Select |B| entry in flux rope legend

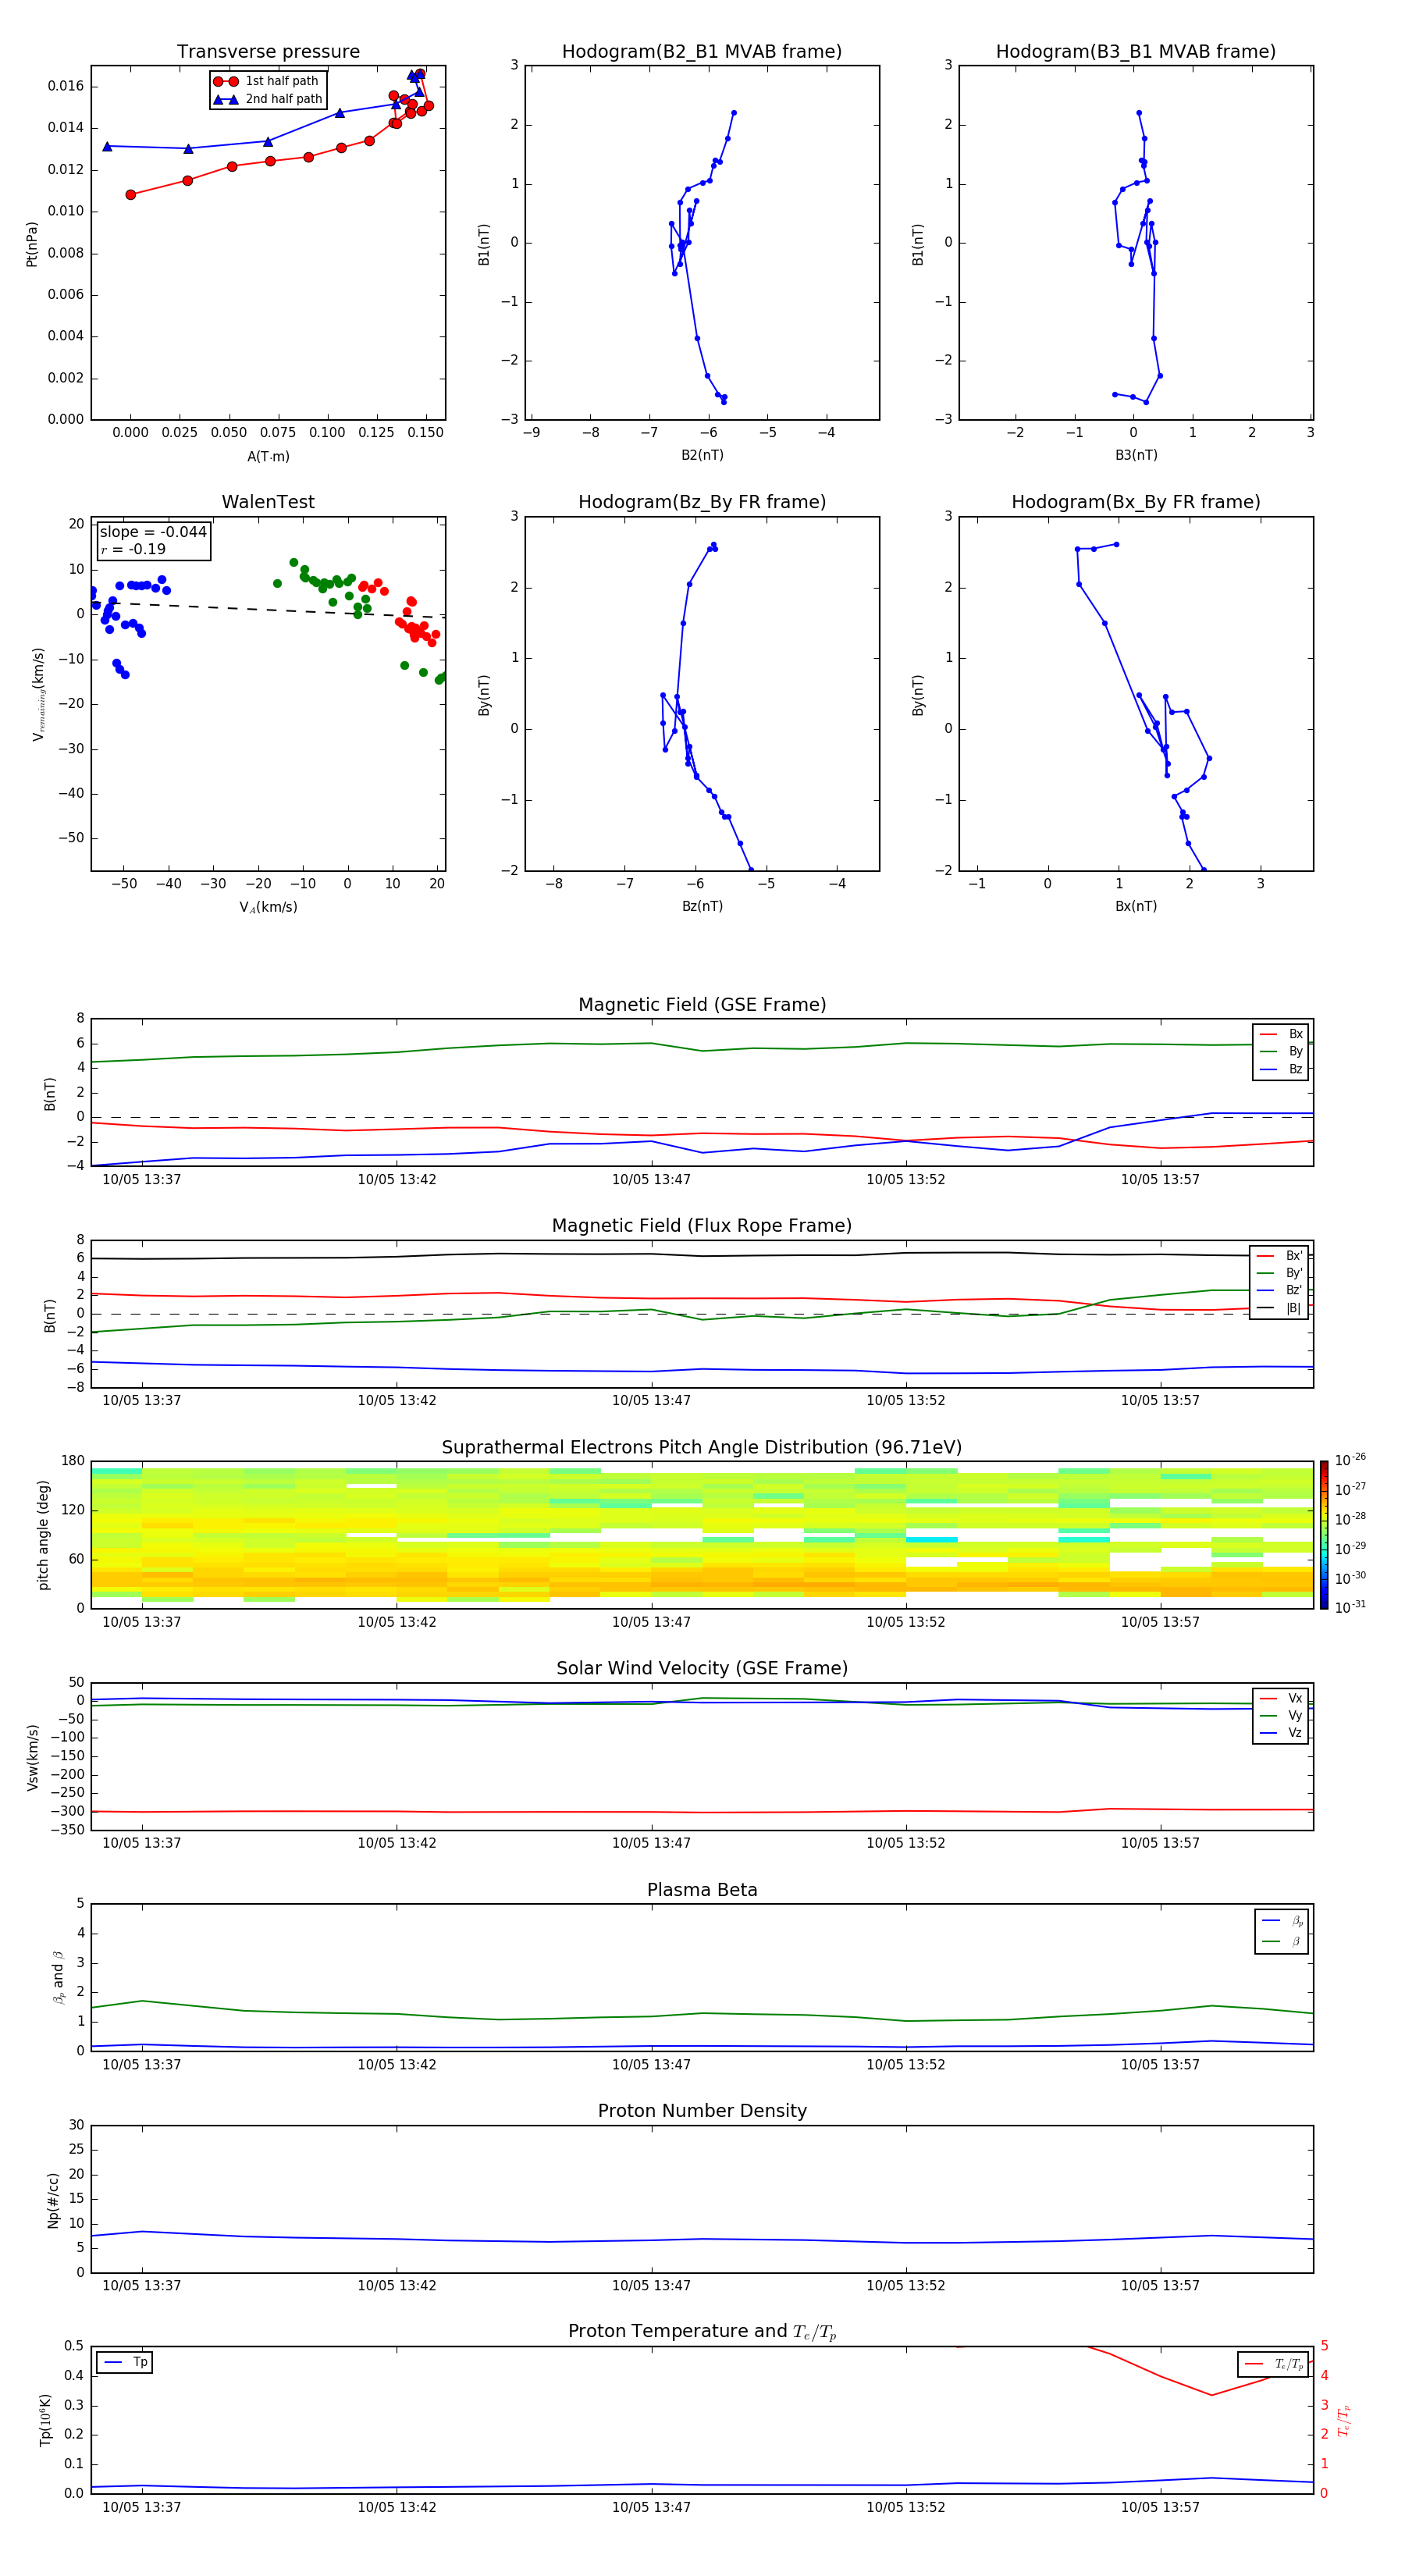tap(1279, 1308)
